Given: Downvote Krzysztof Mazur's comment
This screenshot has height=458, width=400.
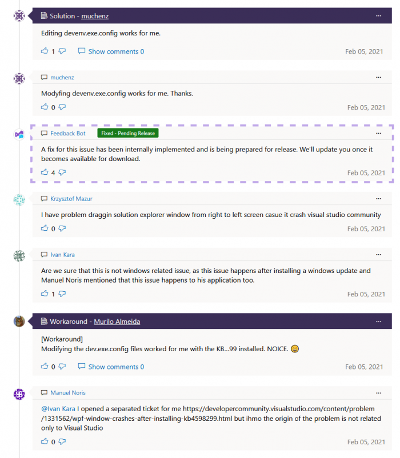Looking at the screenshot, I should (x=62, y=228).
